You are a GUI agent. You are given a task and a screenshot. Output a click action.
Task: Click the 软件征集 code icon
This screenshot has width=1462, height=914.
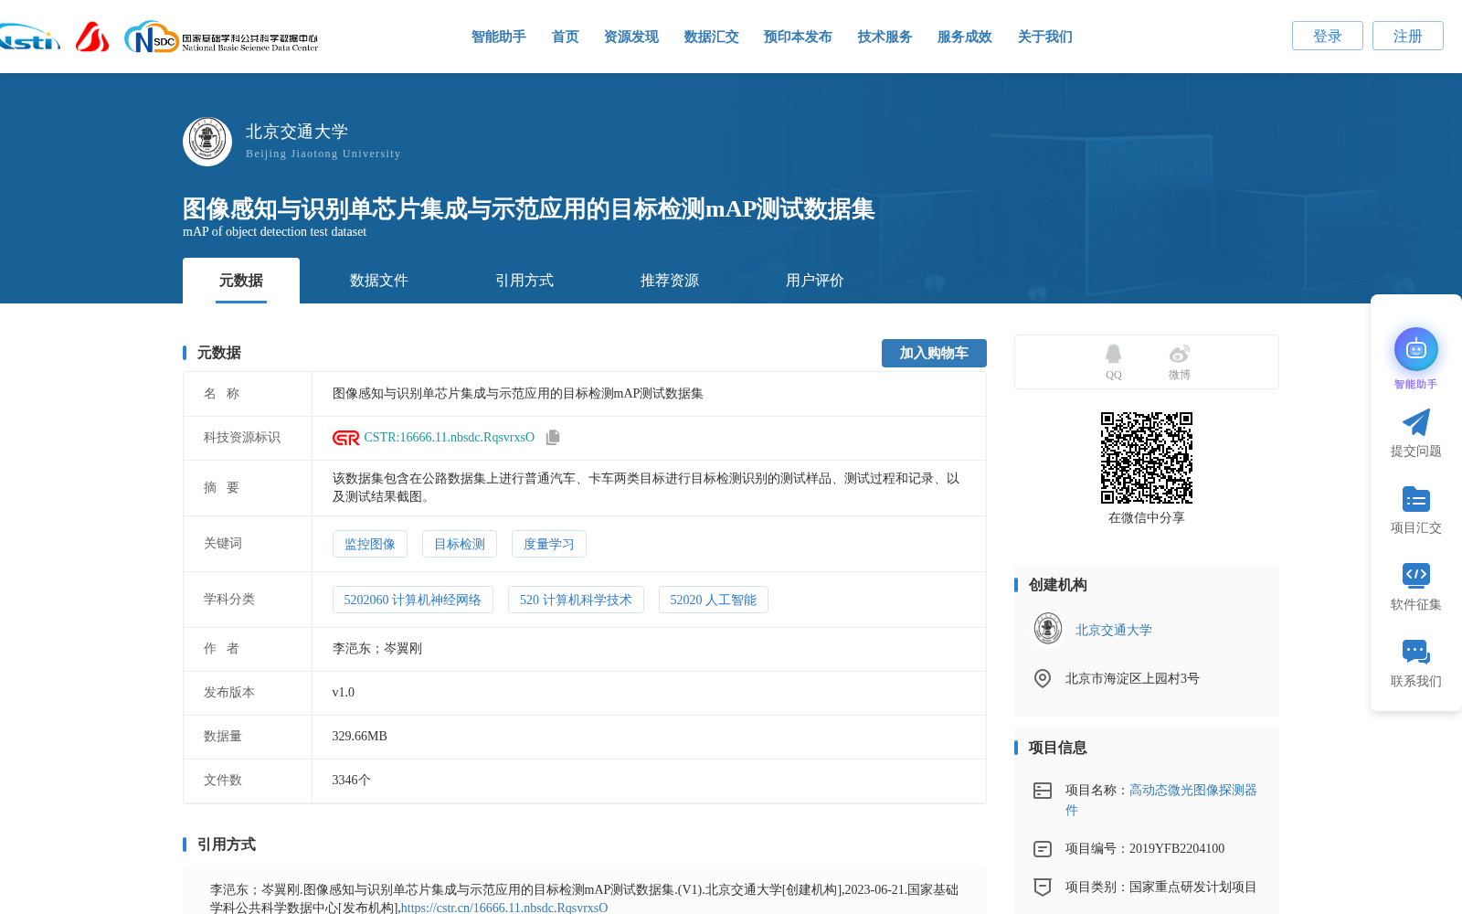pyautogui.click(x=1416, y=575)
